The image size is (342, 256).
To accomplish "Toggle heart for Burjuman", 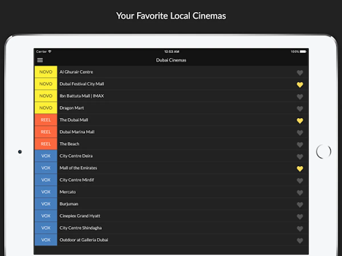I will pyautogui.click(x=300, y=205).
